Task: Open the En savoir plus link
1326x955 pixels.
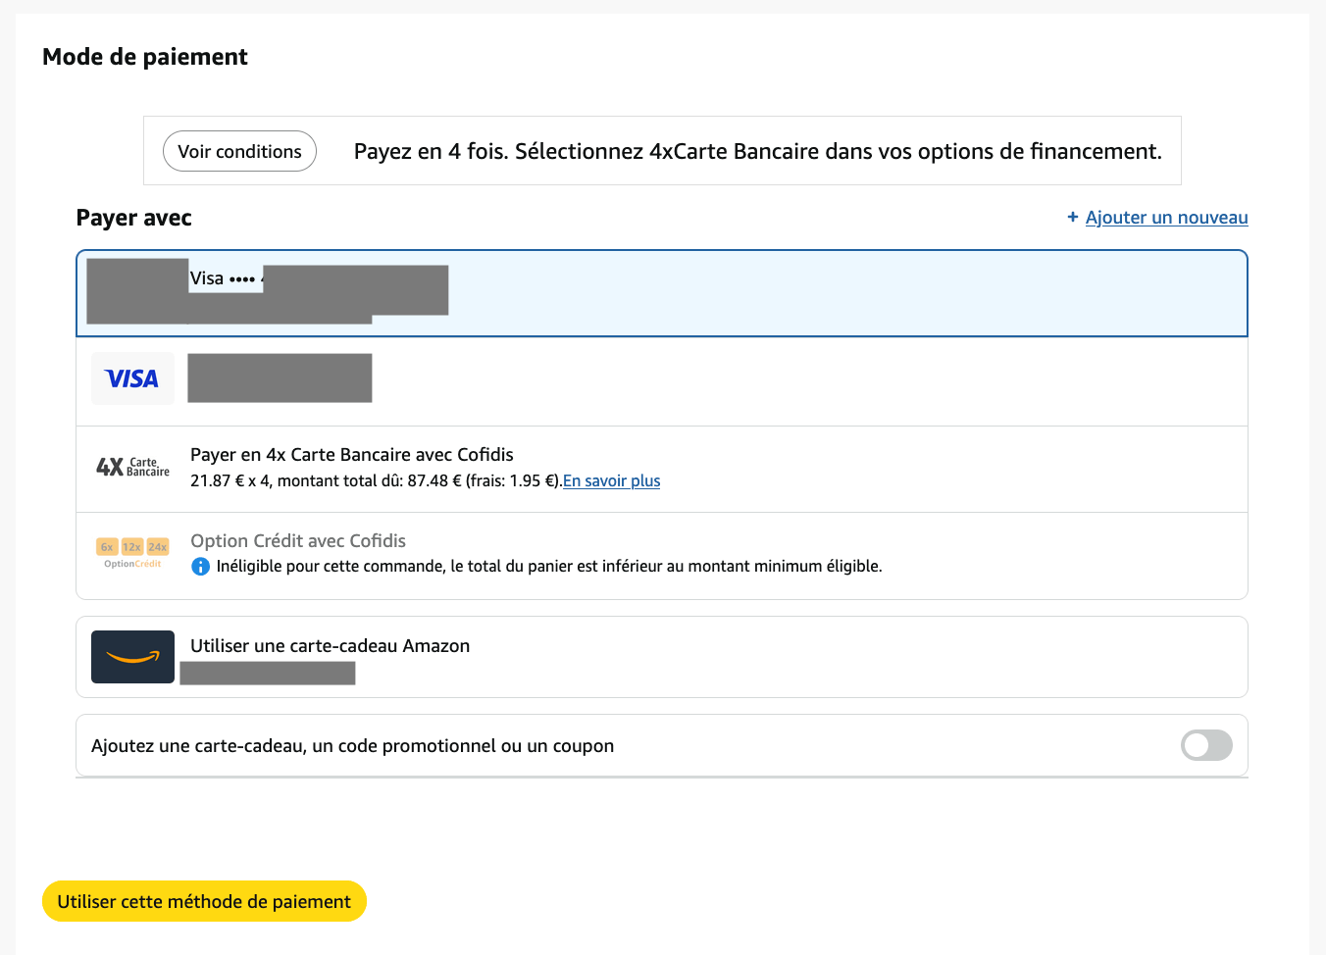Action: pyautogui.click(x=611, y=480)
